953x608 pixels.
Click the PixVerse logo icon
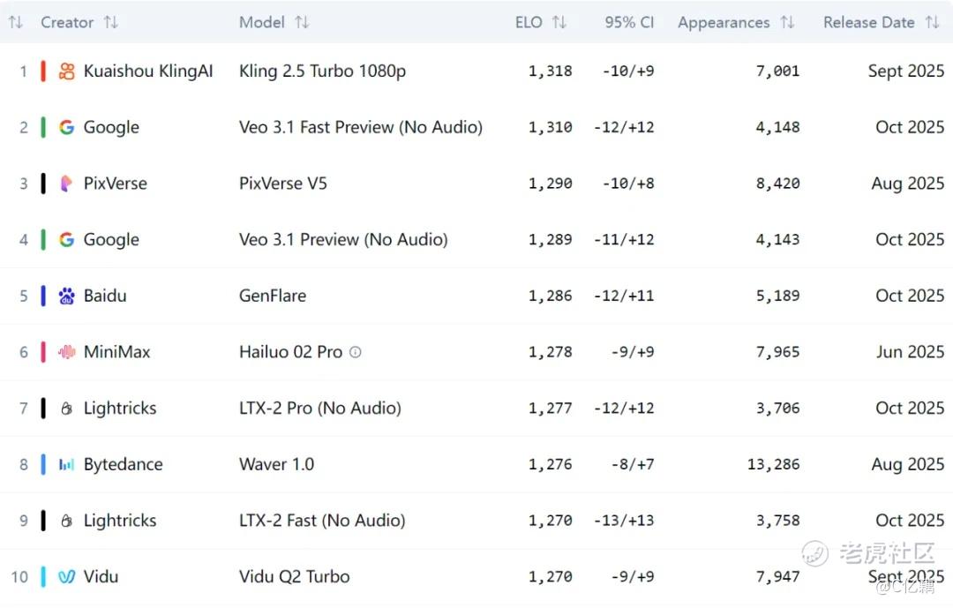[67, 184]
